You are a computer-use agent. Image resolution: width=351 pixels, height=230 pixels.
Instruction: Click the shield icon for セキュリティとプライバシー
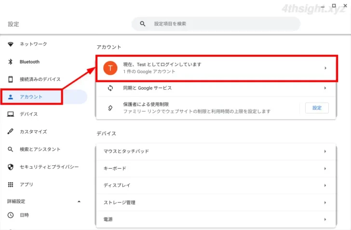point(11,167)
